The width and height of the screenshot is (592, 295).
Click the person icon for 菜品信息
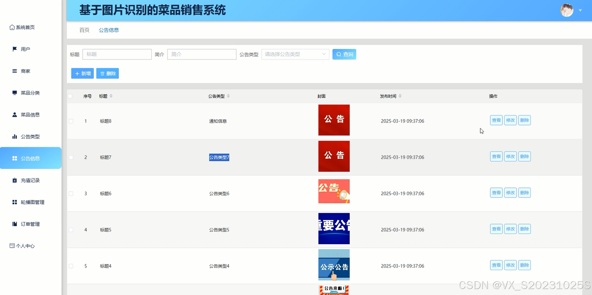(x=15, y=115)
